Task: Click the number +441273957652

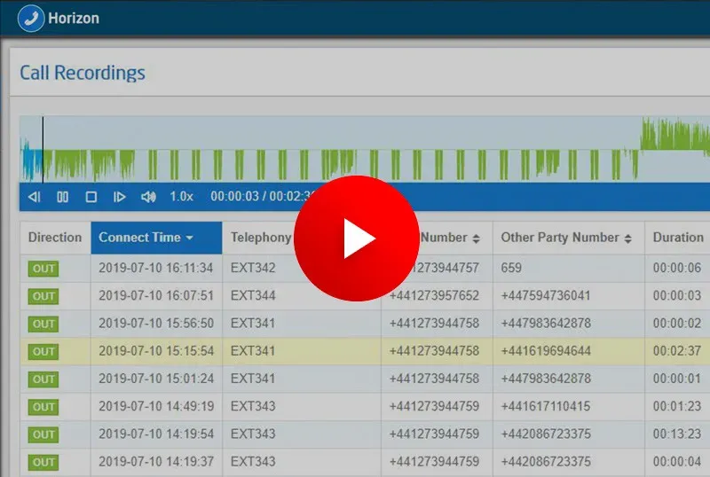Action: pyautogui.click(x=434, y=295)
